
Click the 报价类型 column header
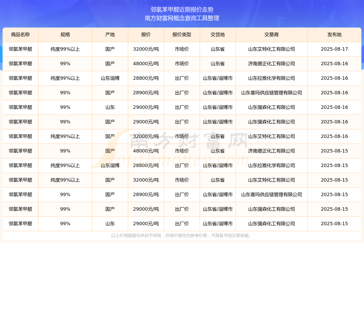[x=182, y=35]
